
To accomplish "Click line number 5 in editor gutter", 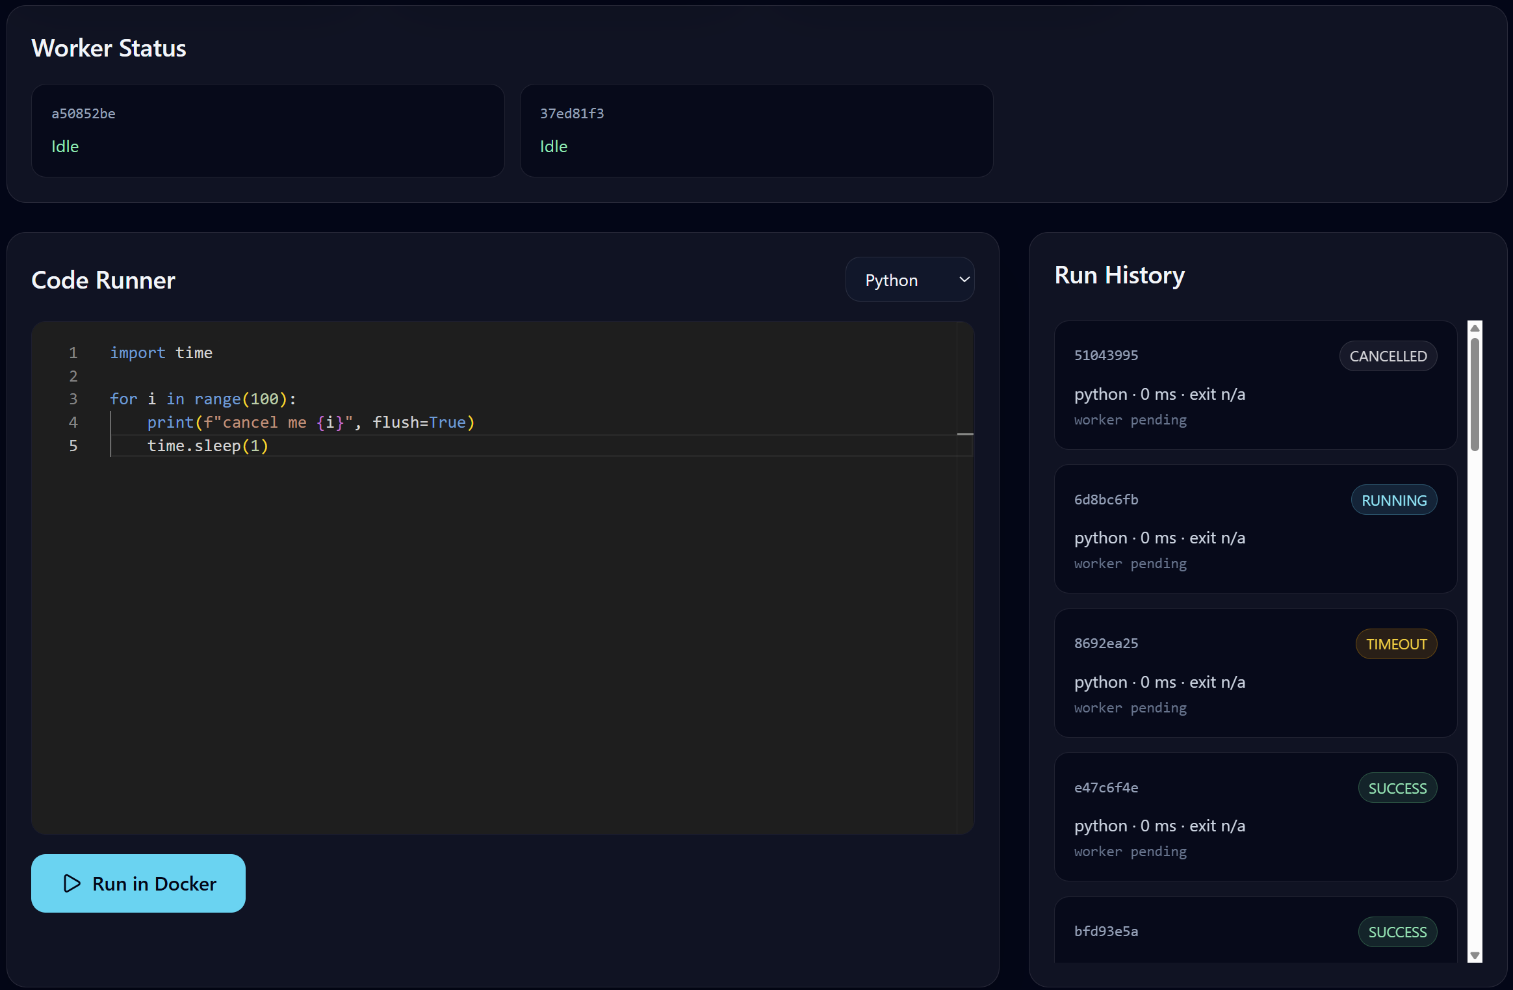I will pos(73,445).
